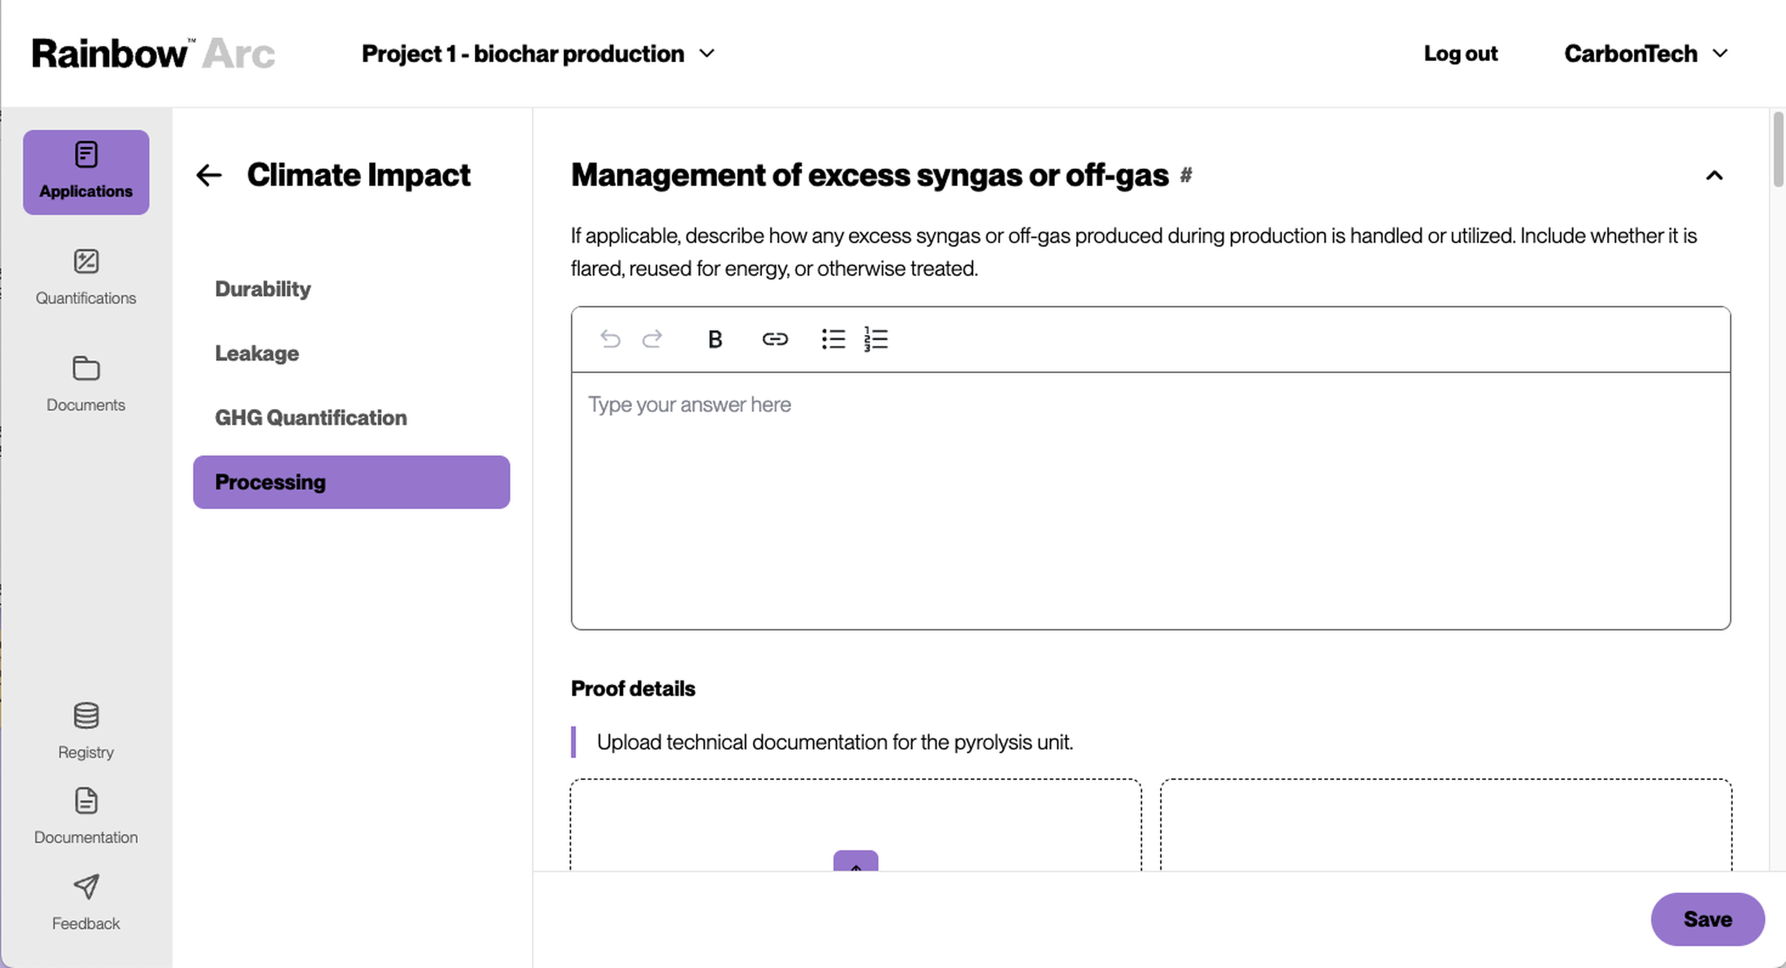Toggle numbered list formatting

pos(876,339)
